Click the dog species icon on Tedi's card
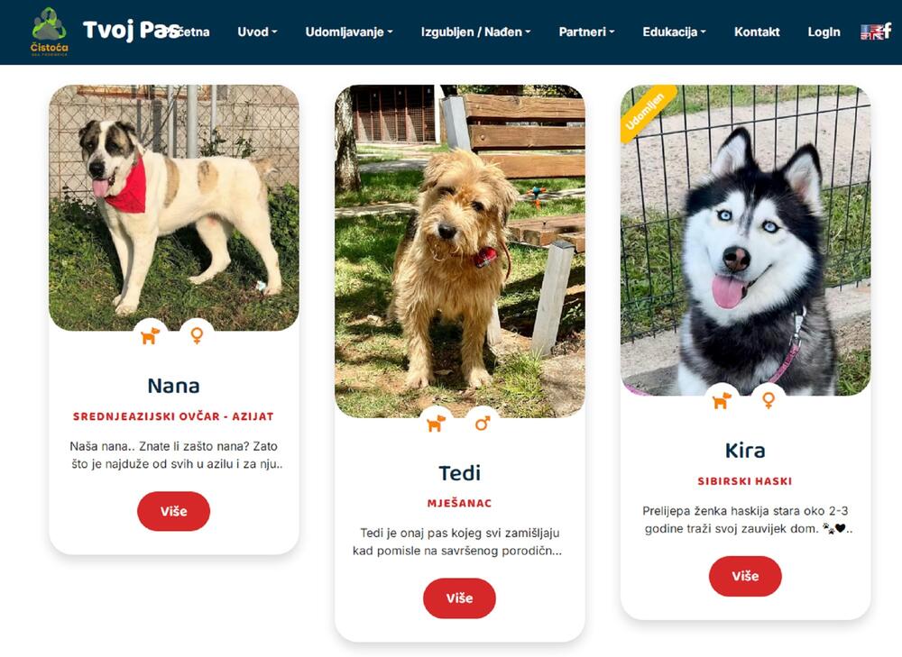Viewport: 902px width, 657px height. [x=436, y=424]
